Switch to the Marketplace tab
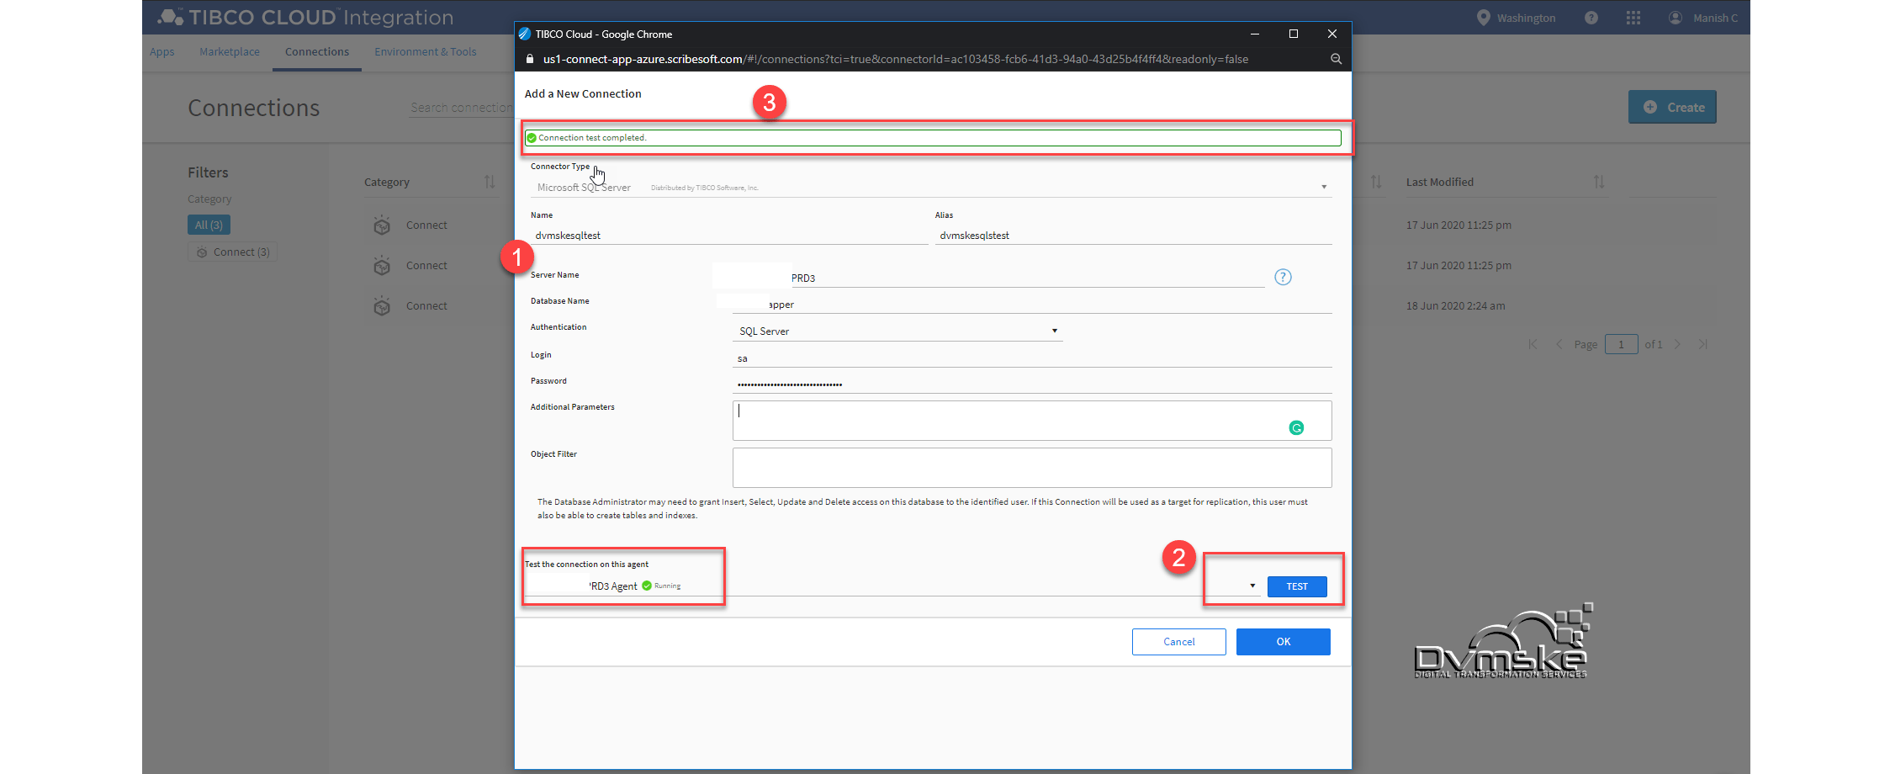Viewport: 1890px width, 774px height. coord(229,51)
